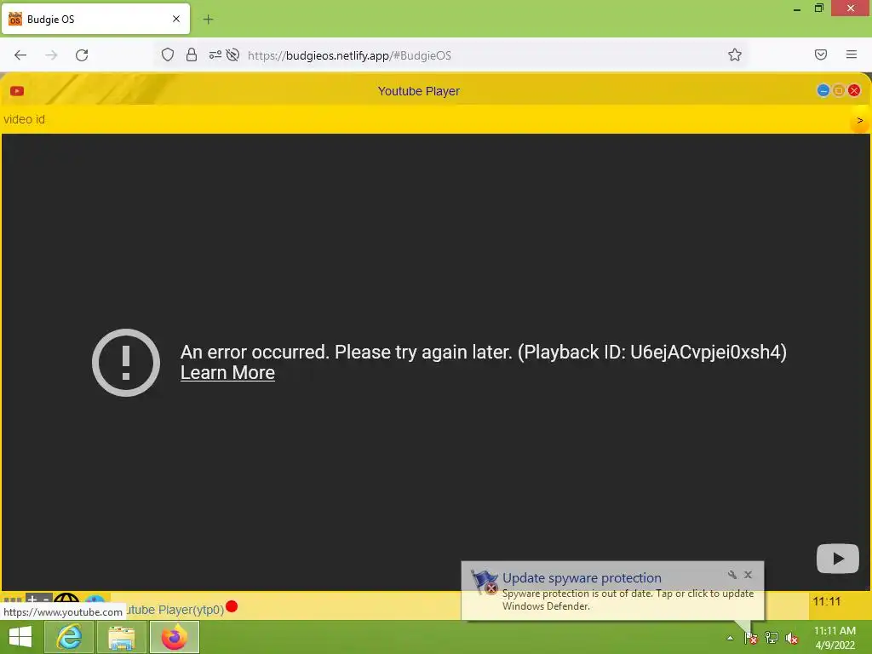Open the tracking protection shield icon
Viewport: 872px width, 654px height.
(x=168, y=54)
